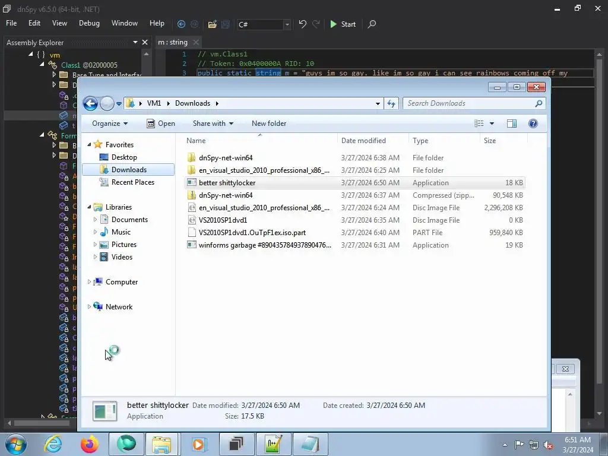
Task: Expand the Computer node
Action: pos(89,282)
